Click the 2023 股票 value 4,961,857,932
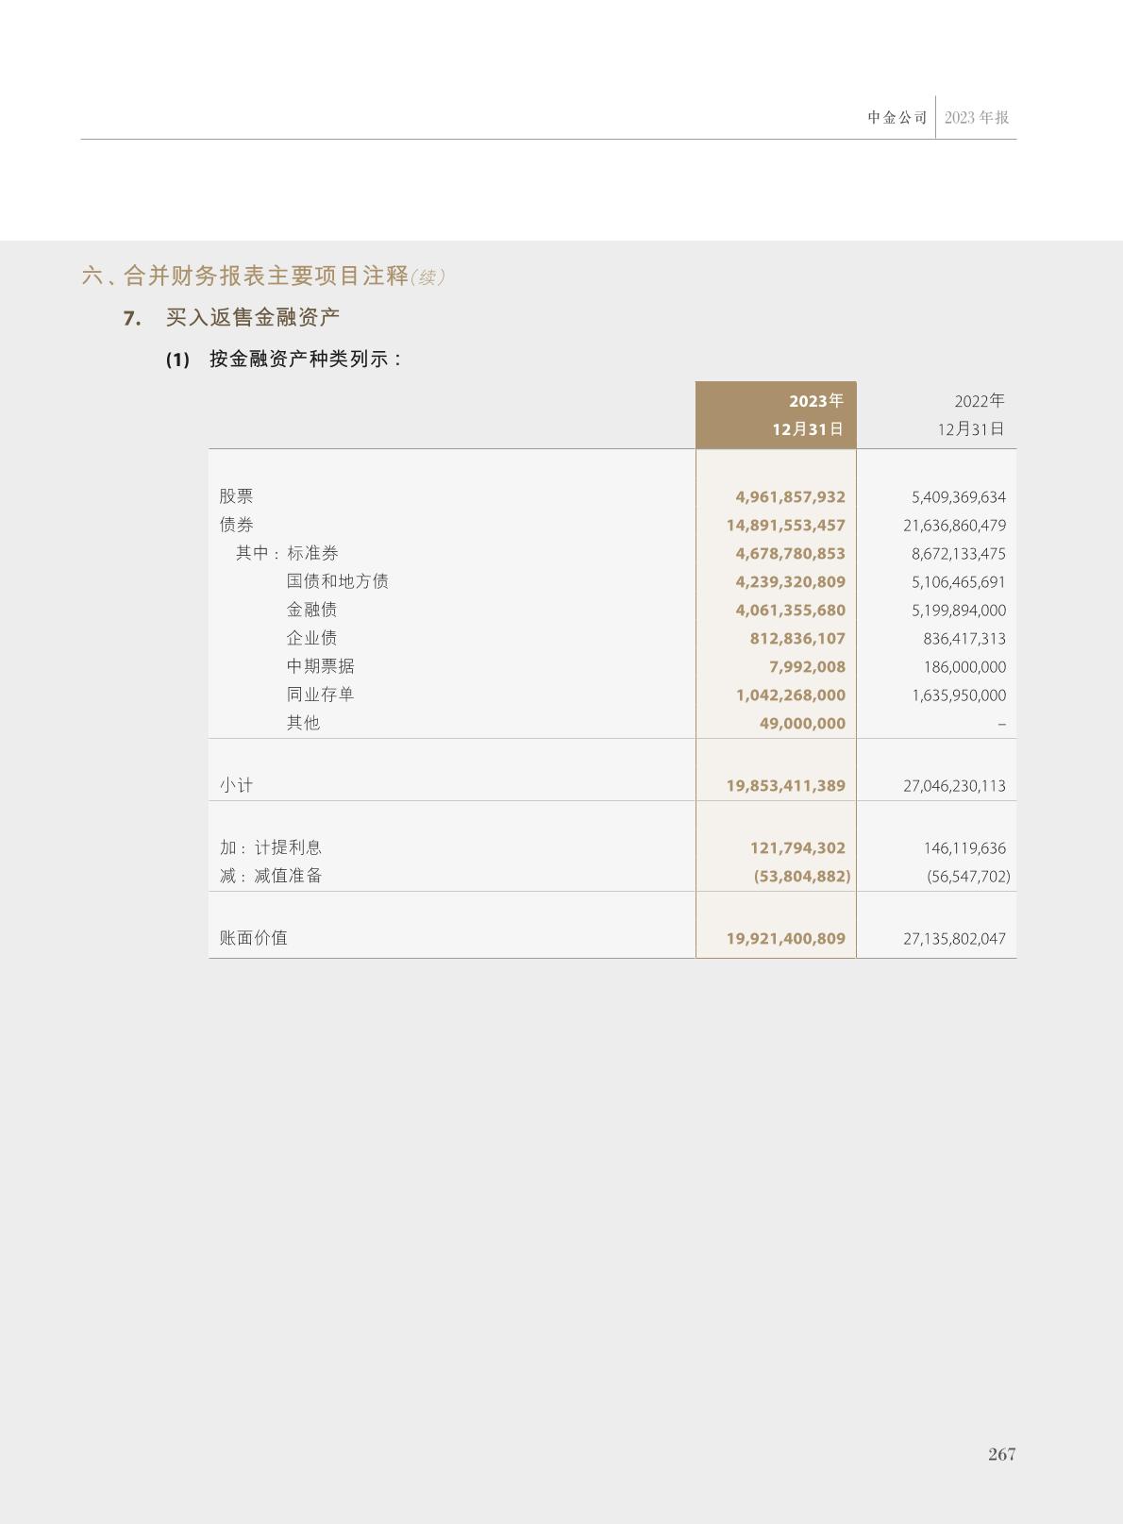 tap(790, 497)
